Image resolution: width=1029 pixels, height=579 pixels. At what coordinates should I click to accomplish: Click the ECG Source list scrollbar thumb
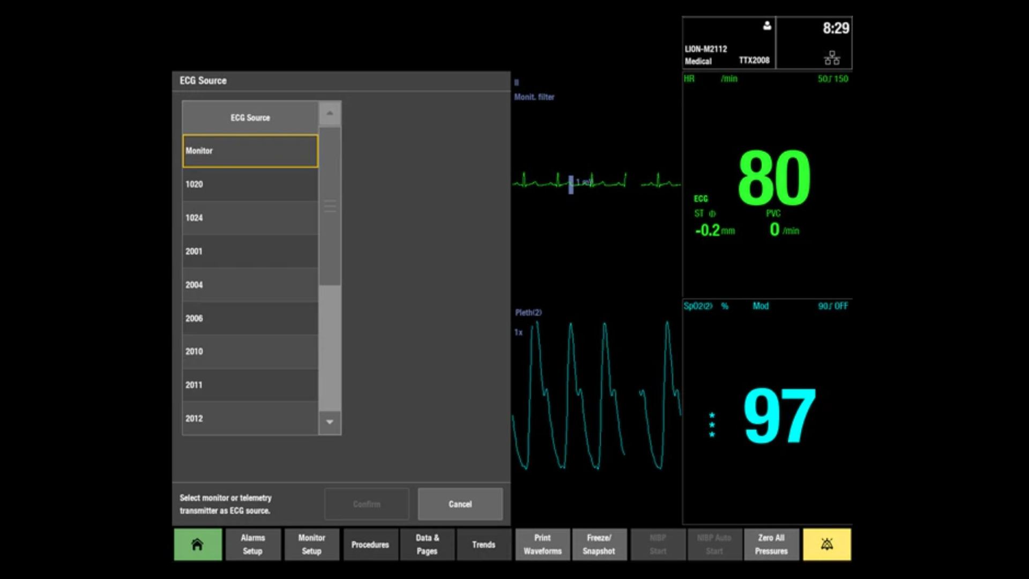(x=330, y=206)
